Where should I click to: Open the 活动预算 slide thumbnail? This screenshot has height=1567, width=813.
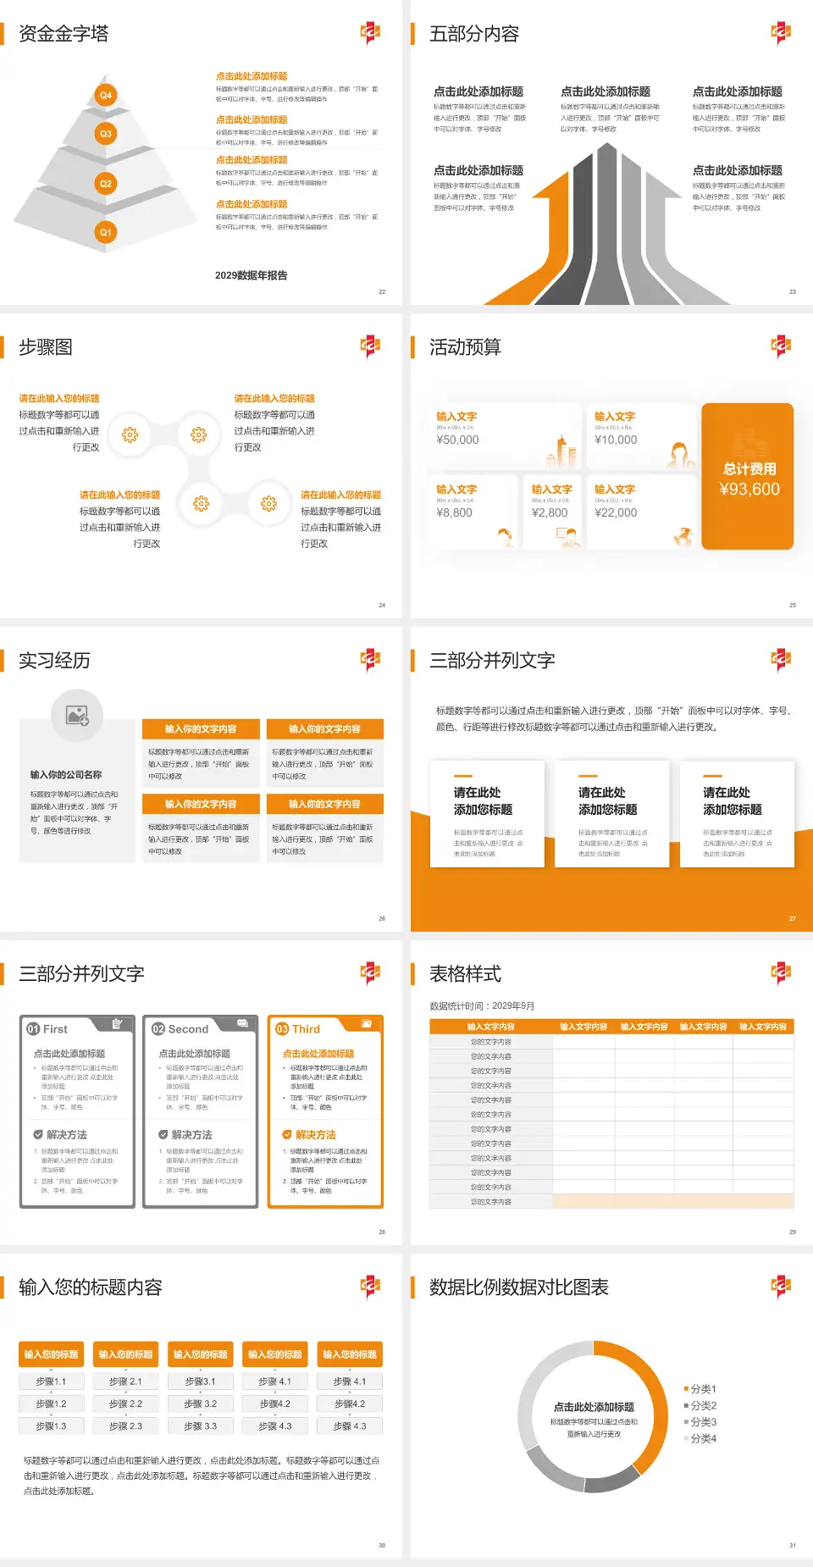coord(611,466)
